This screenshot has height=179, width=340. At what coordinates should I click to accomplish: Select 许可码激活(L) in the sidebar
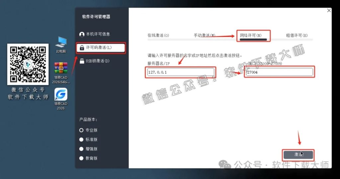click(x=101, y=47)
